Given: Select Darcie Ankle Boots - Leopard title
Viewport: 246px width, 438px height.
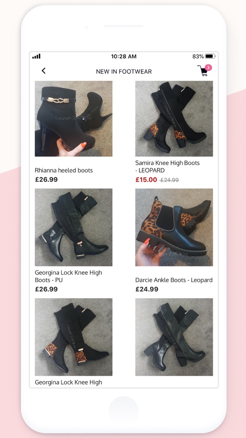Looking at the screenshot, I should 174,280.
